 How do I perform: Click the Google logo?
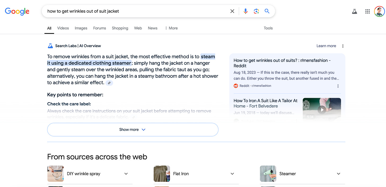[17, 11]
